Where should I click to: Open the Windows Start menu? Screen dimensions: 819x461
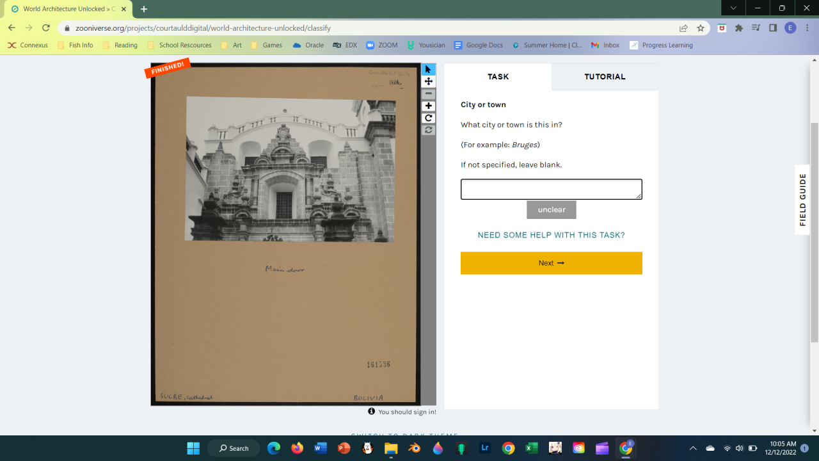point(193,448)
